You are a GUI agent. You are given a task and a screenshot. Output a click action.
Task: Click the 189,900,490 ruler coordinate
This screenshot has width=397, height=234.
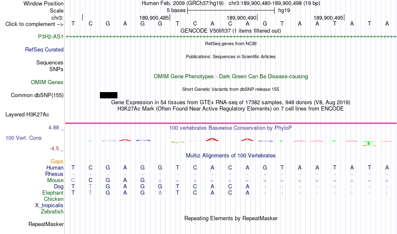click(x=241, y=18)
